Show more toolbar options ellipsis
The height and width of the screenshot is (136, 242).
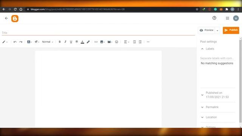point(148,42)
